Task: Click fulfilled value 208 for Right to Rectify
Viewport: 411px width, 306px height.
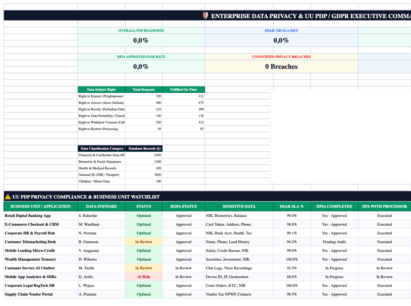Action: pyautogui.click(x=184, y=109)
